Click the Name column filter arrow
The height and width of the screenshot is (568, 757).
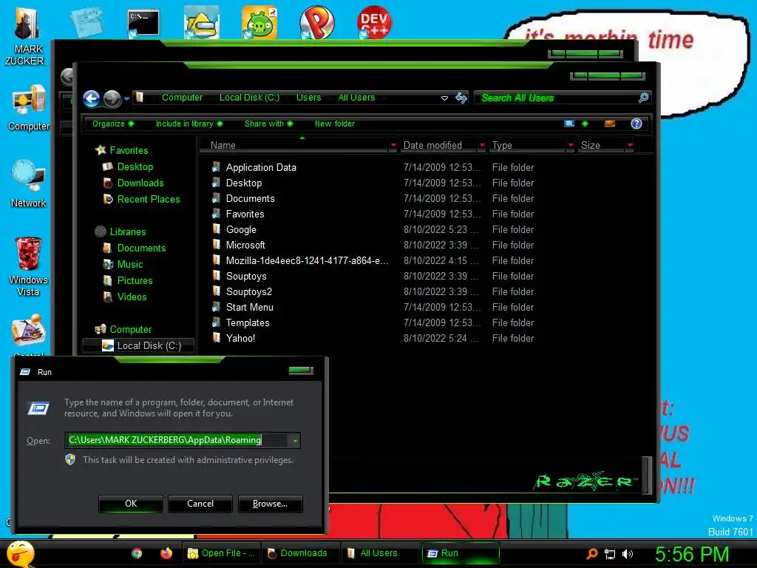pos(393,145)
